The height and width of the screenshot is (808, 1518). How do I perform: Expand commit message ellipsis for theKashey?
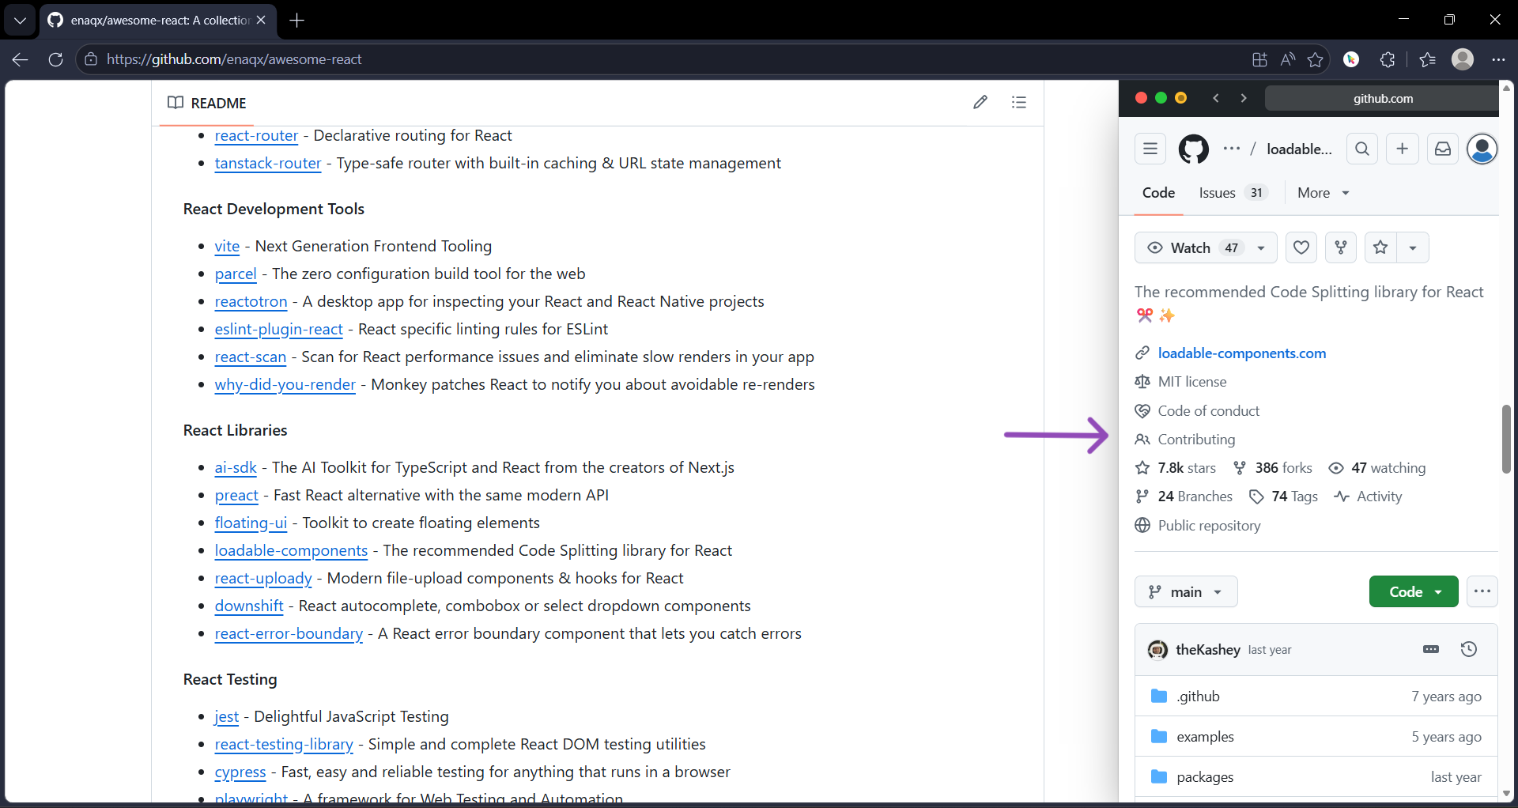[1431, 649]
